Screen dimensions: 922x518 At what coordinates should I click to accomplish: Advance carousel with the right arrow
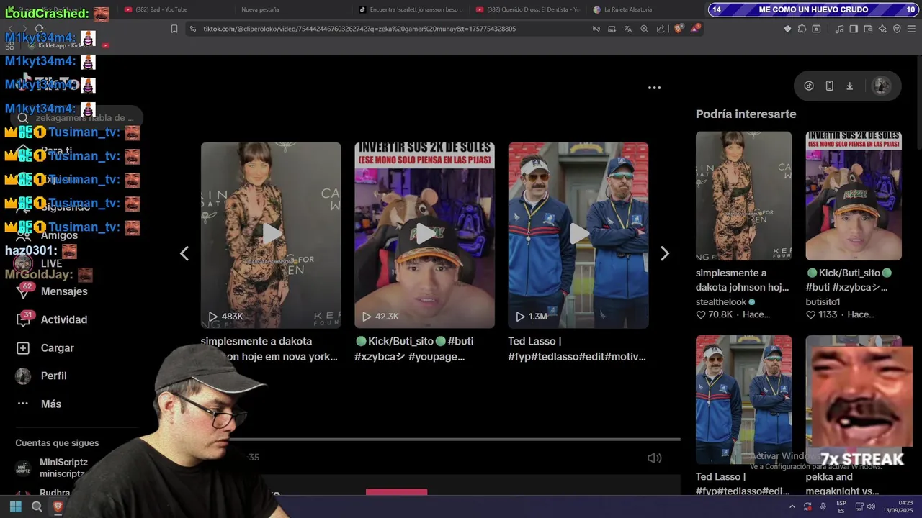(x=665, y=253)
